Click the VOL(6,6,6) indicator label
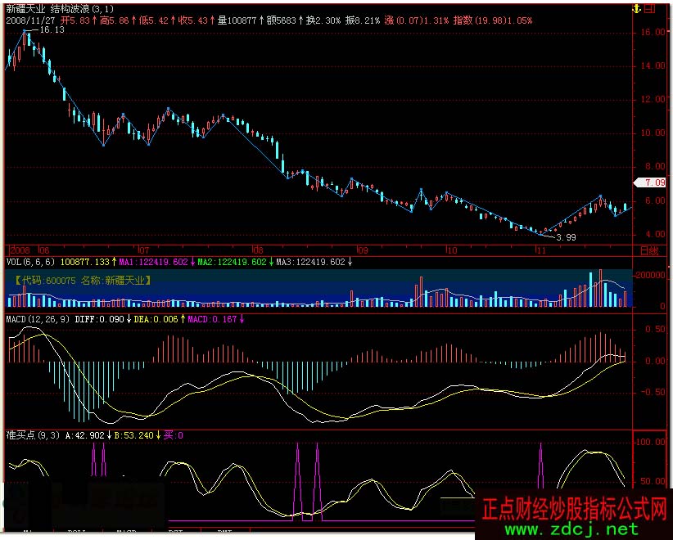The image size is (673, 540). (x=30, y=263)
